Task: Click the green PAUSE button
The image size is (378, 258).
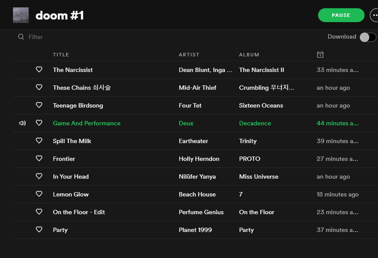Action: tap(341, 15)
